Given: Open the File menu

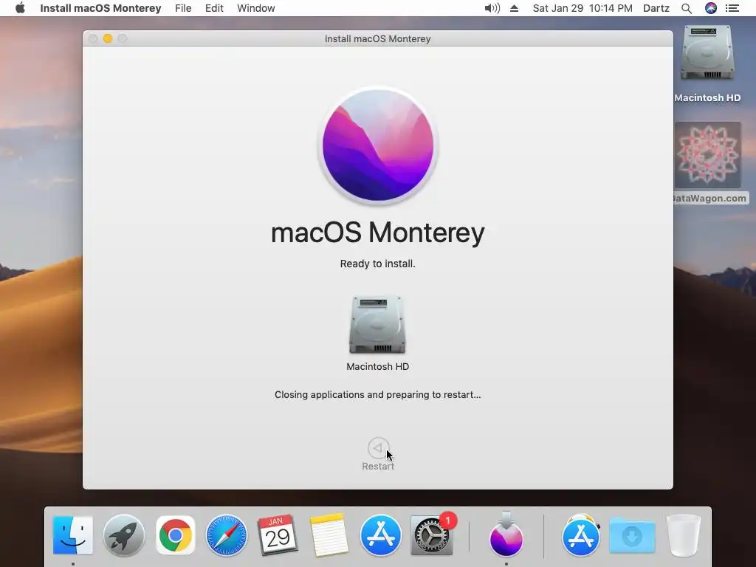Looking at the screenshot, I should coord(183,8).
